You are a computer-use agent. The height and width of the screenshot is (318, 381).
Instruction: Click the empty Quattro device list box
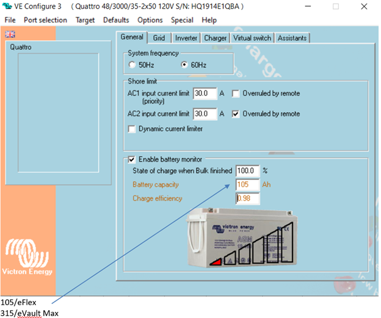(59, 113)
